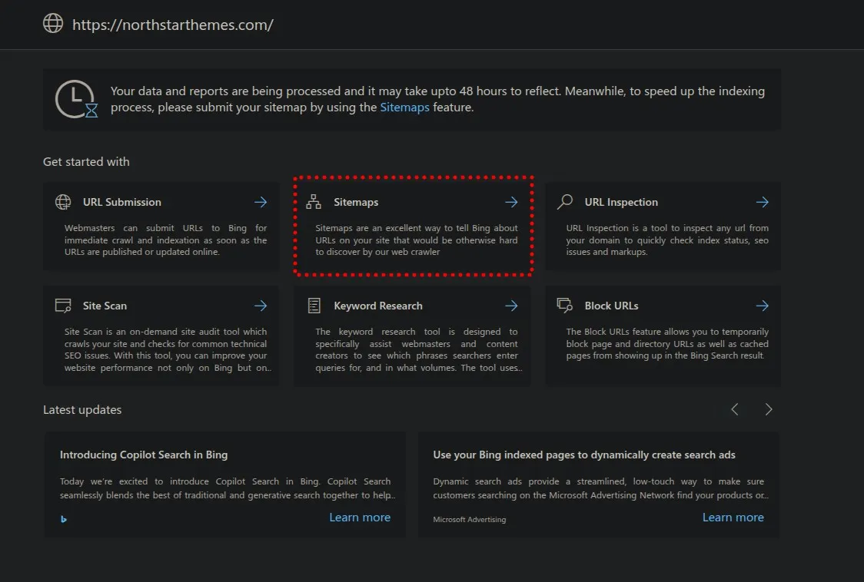Image resolution: width=864 pixels, height=582 pixels.
Task: Click the Keyword Research document icon
Action: (314, 306)
